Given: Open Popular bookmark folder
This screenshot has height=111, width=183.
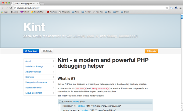Looking at the screenshot, I should (86, 12).
